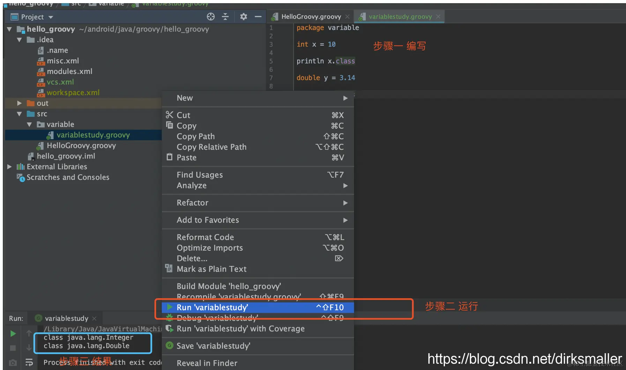The width and height of the screenshot is (626, 370).
Task: Select hello_groovy.iml file
Action: pos(61,156)
